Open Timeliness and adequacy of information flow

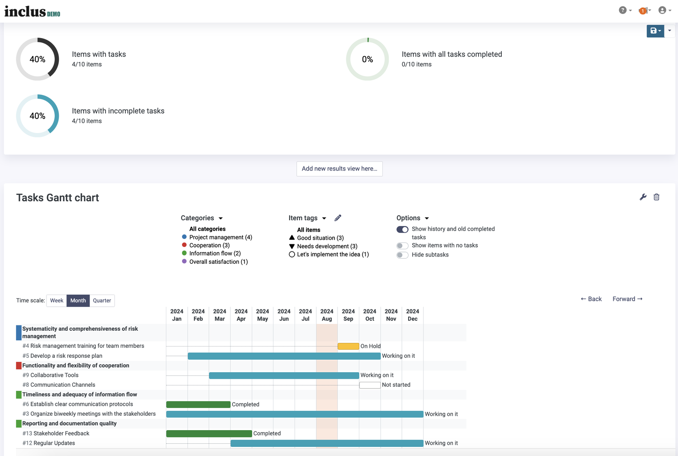click(80, 394)
